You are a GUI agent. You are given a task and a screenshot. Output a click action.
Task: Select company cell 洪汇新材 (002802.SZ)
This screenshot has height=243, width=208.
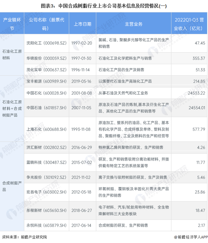(x=46, y=147)
